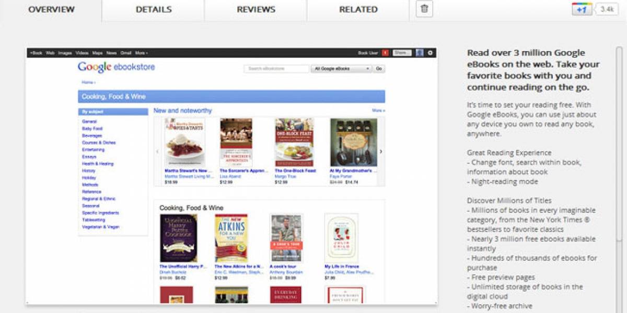Click the More » link in New and noteworthy
This screenshot has height=313, width=627.
[378, 111]
